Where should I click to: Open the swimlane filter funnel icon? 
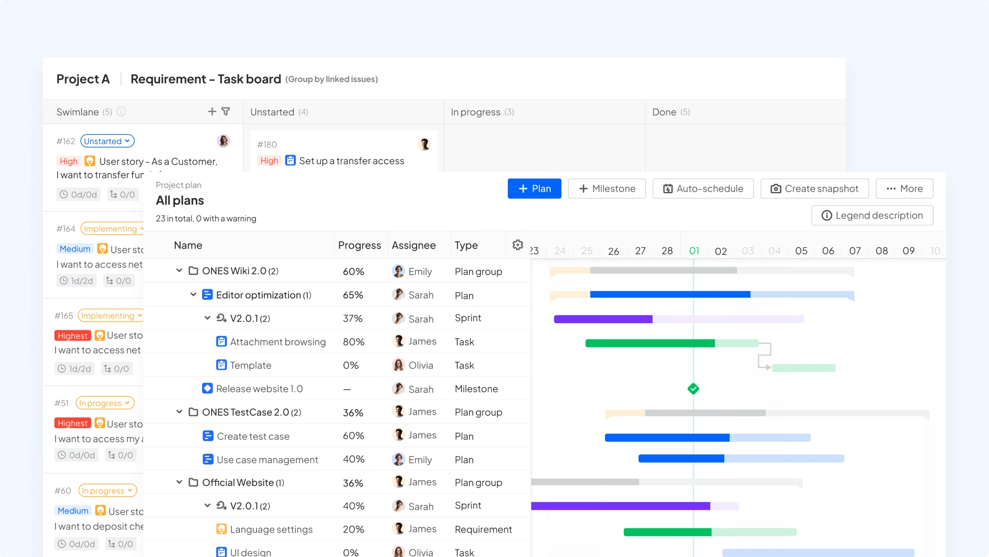pos(226,111)
